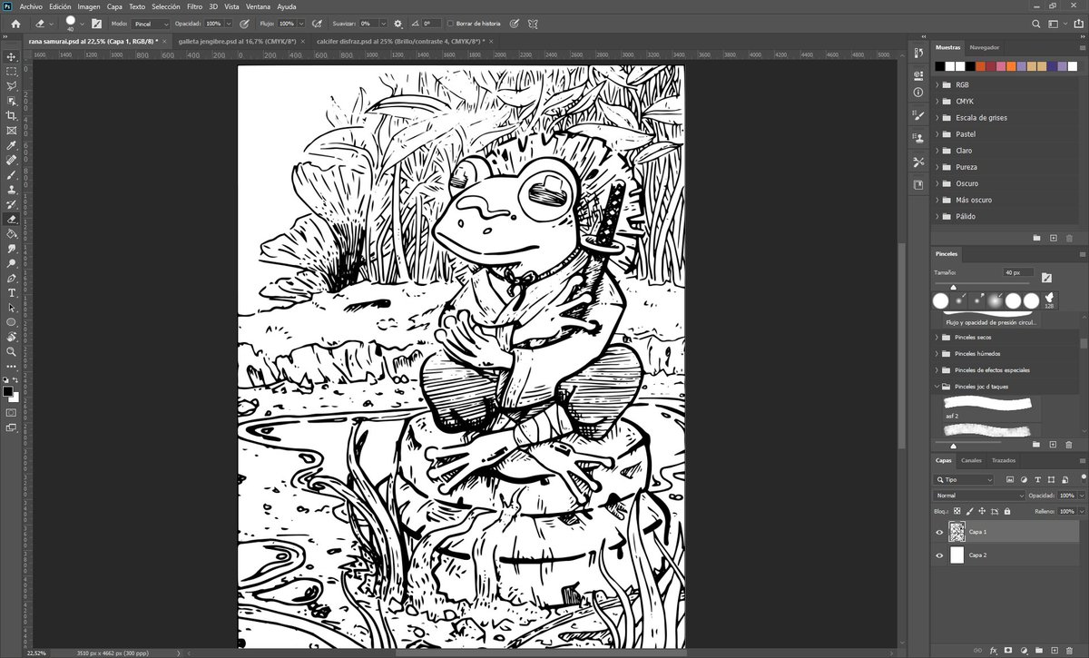The height and width of the screenshot is (658, 1089).
Task: Delete layer with trash icon
Action: pyautogui.click(x=1069, y=651)
